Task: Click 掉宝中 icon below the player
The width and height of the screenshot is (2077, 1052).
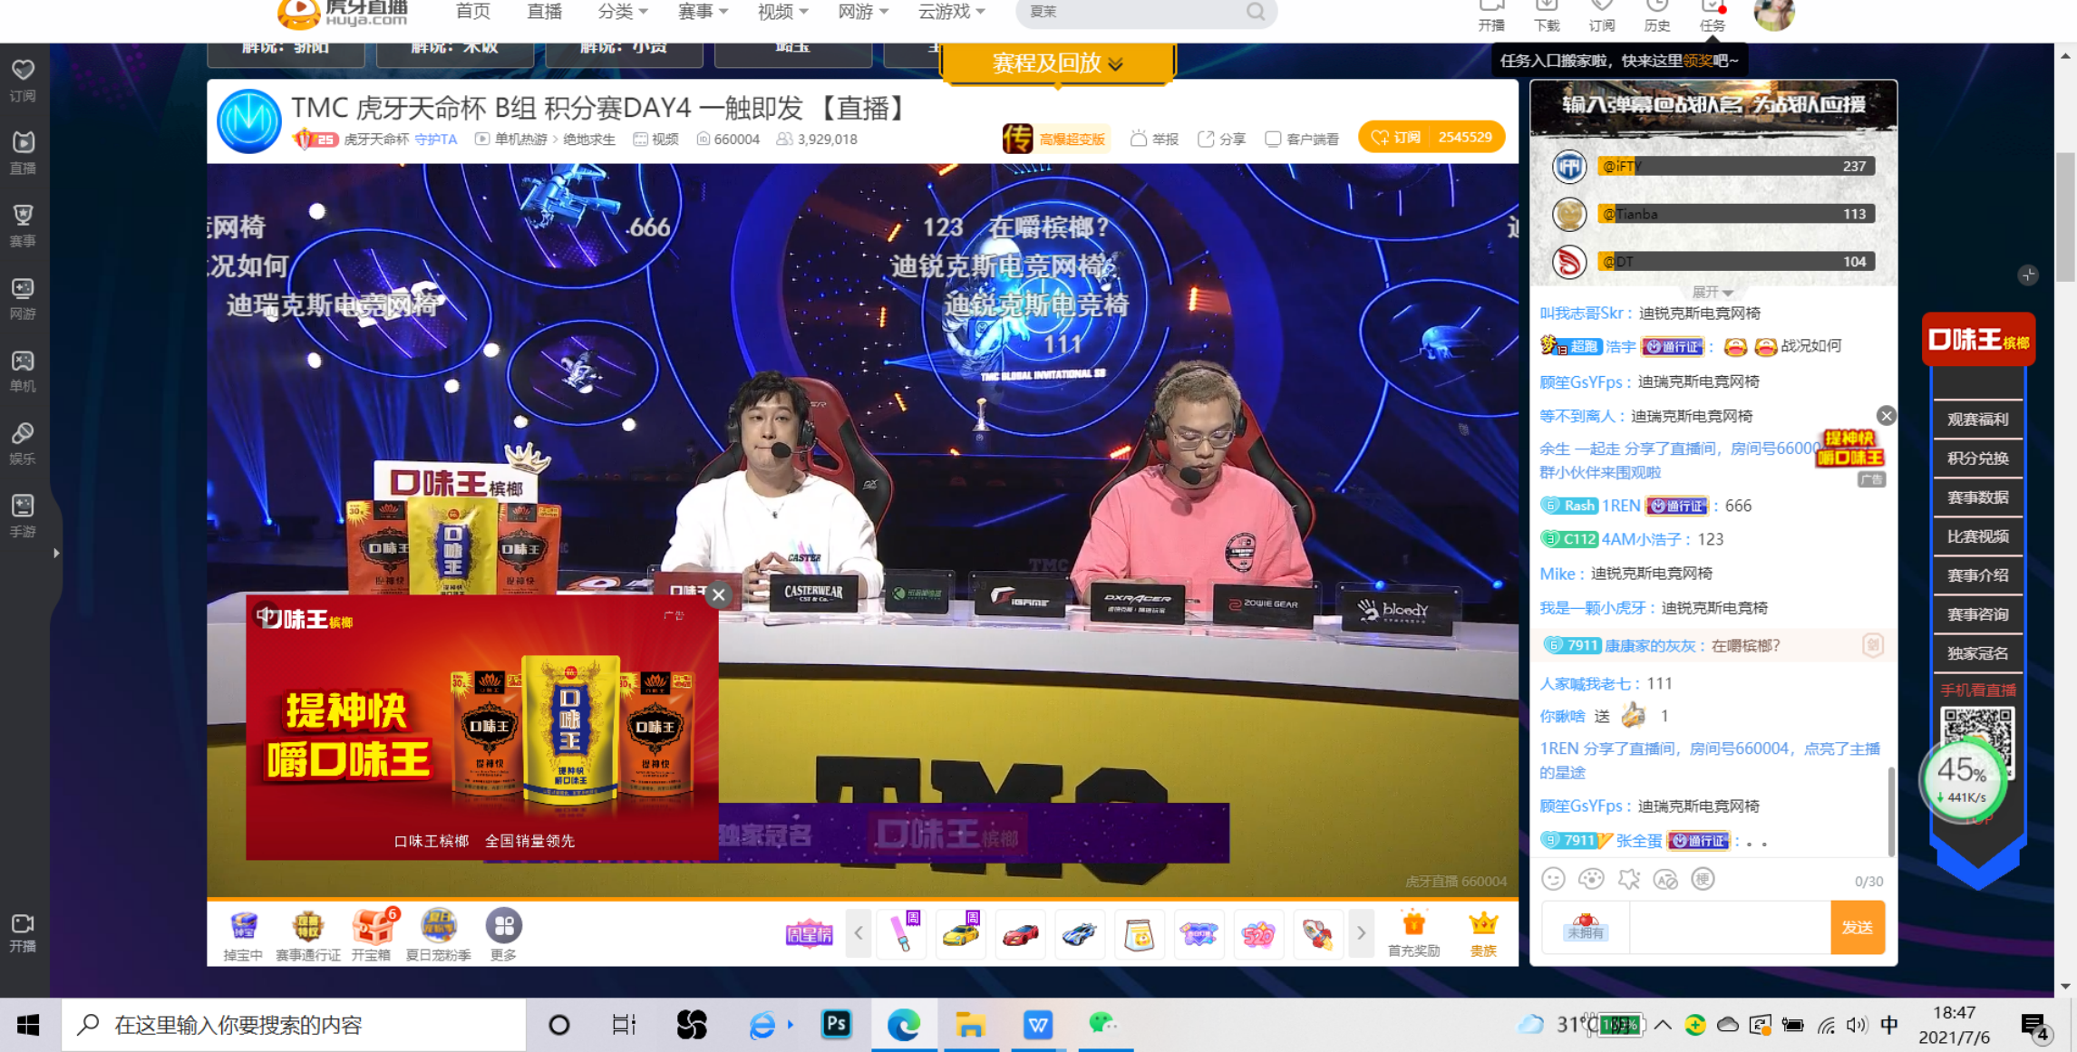Action: point(243,935)
